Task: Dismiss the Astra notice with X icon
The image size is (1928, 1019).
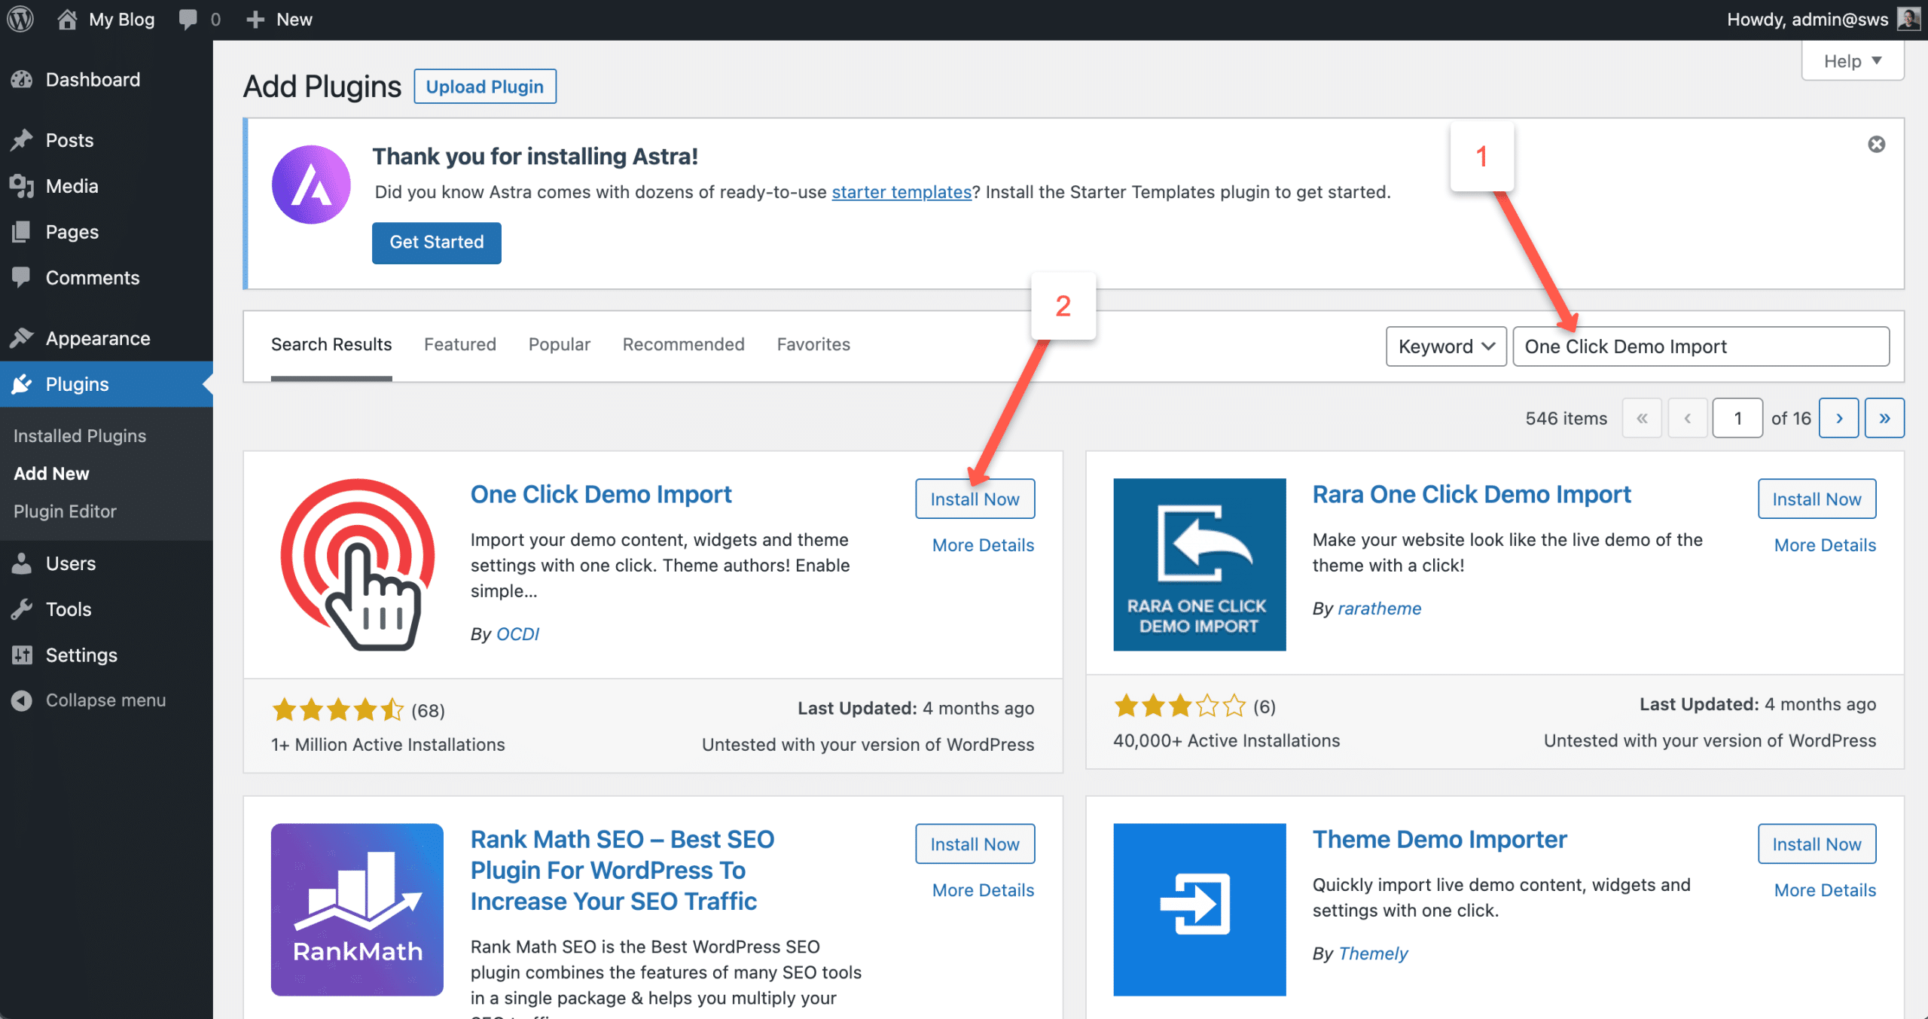Action: coord(1876,144)
